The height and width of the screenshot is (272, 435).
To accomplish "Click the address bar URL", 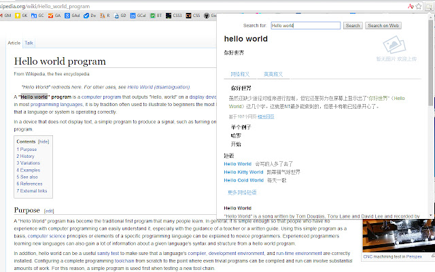I will click(x=45, y=6).
